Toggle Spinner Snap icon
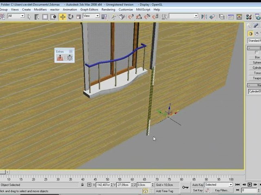Screen dimensions: 261x195 pos(155,17)
